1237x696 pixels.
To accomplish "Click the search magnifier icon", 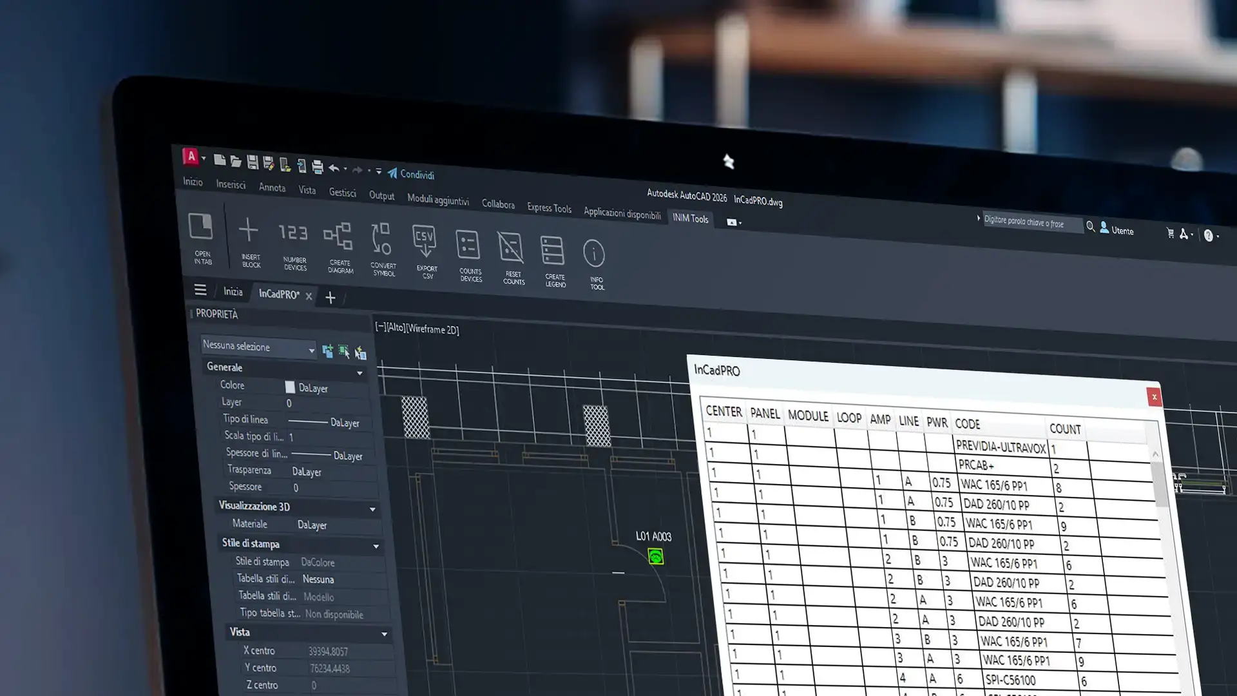I will 1090,227.
